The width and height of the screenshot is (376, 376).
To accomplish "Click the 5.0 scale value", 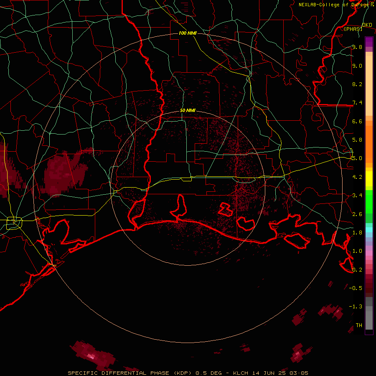I will (357, 158).
